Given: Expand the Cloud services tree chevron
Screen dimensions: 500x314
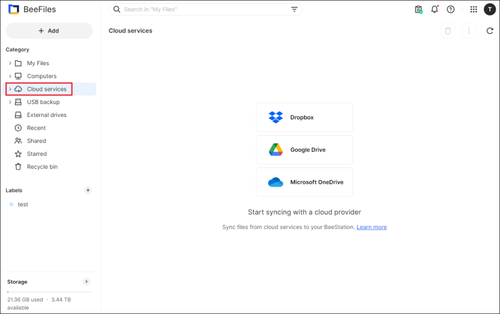Looking at the screenshot, I should [10, 89].
